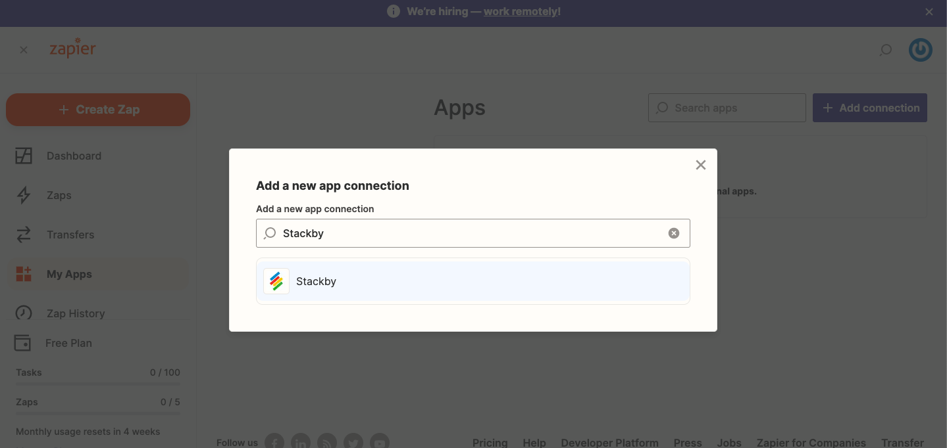947x448 pixels.
Task: Open the user profile avatar
Action: coord(920,50)
